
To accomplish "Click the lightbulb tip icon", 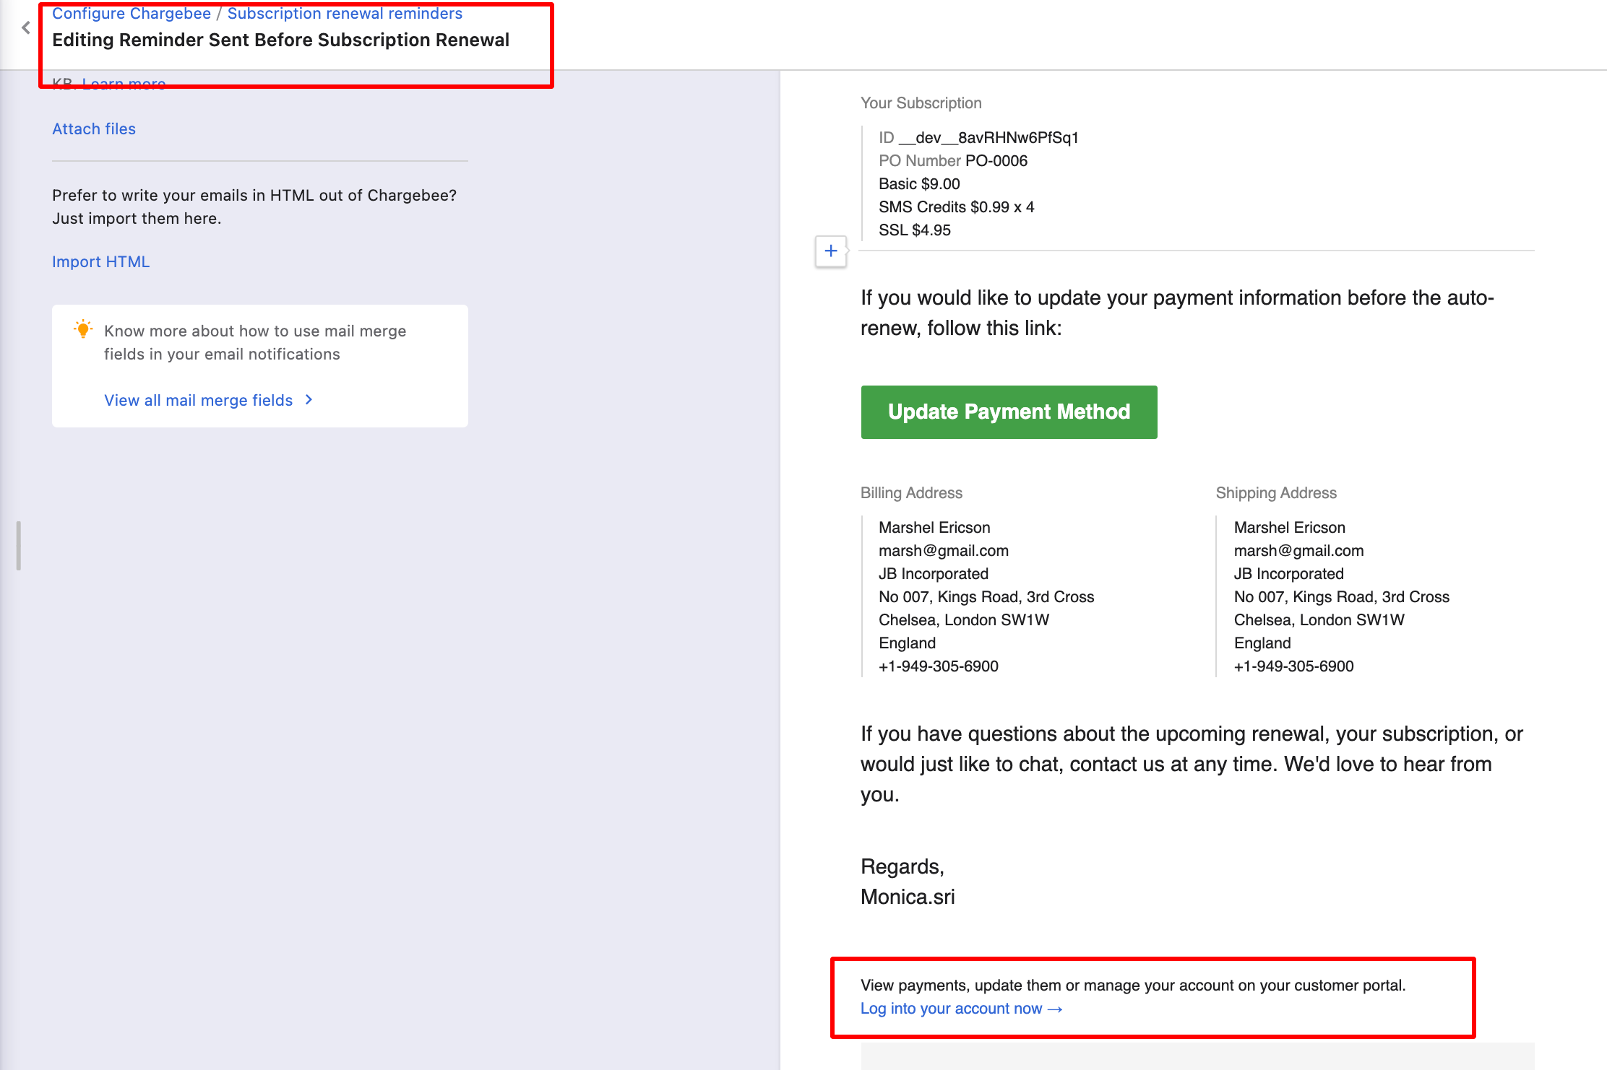I will pos(83,329).
